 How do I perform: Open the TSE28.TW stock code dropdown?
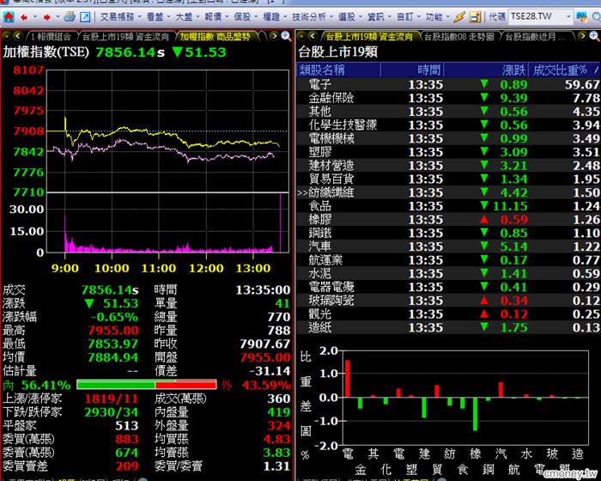pos(568,17)
